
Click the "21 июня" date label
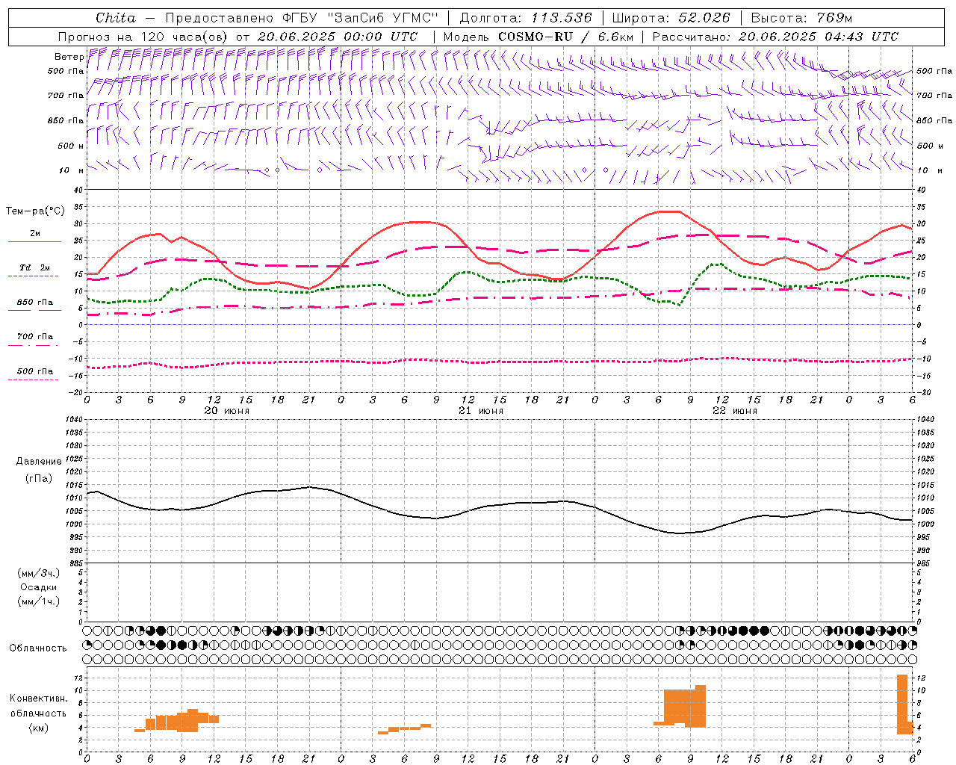point(481,410)
